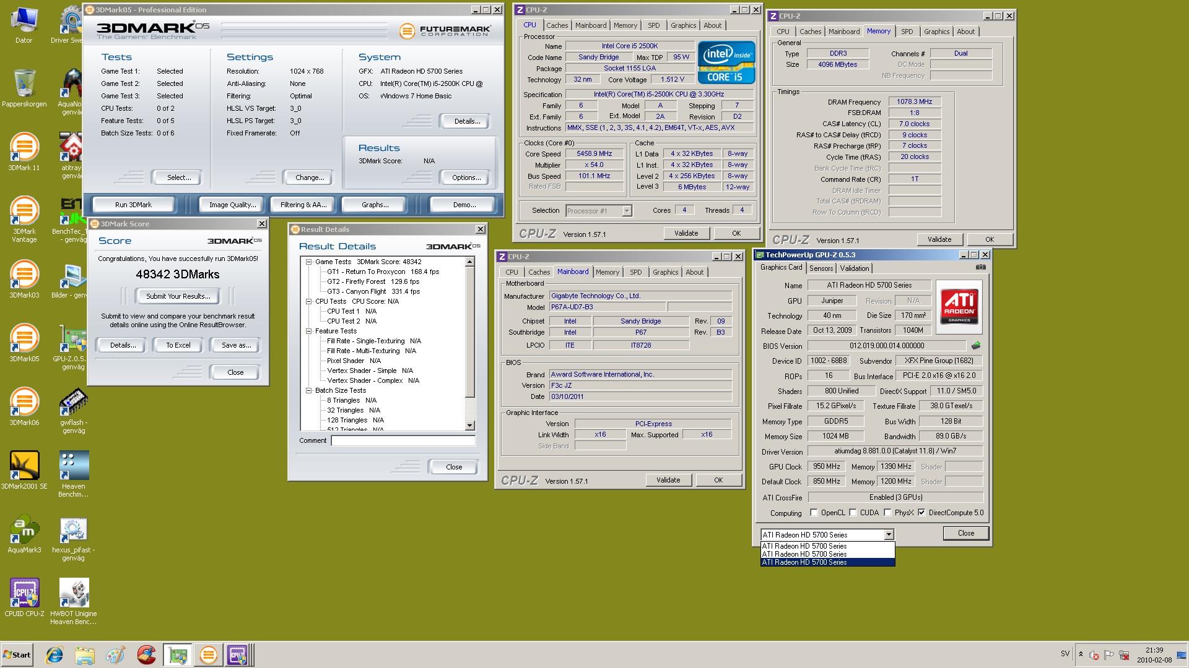
Task: Click Result Details scrollbar down arrow
Action: tap(469, 426)
